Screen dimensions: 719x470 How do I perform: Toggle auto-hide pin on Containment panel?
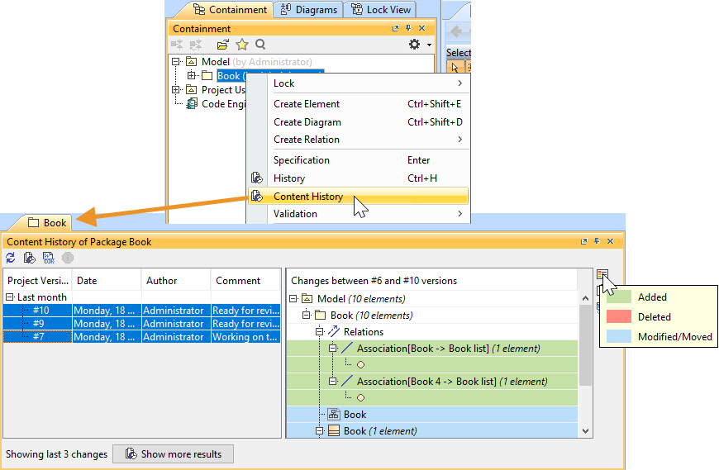(x=408, y=29)
